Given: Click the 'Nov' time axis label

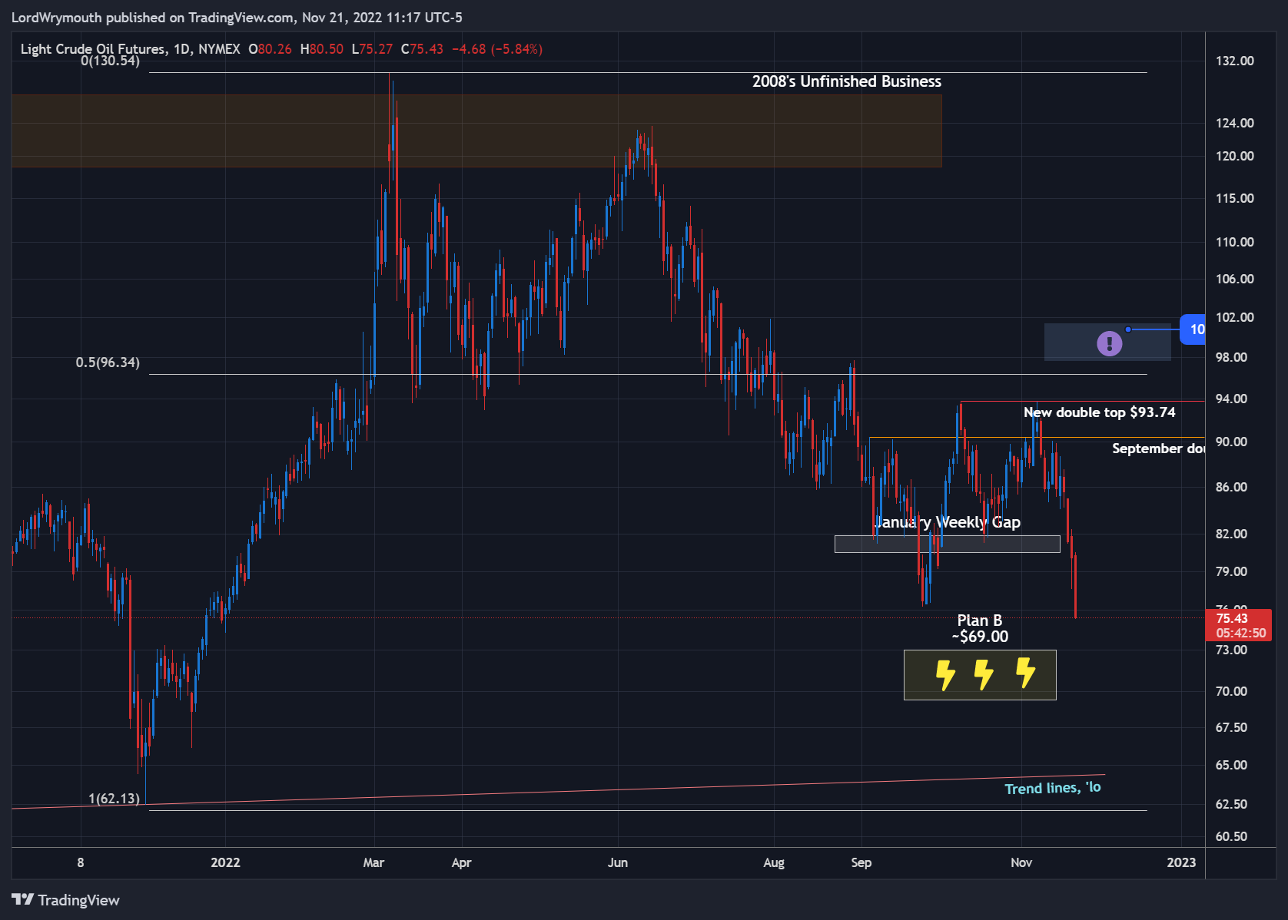Looking at the screenshot, I should [x=1021, y=862].
